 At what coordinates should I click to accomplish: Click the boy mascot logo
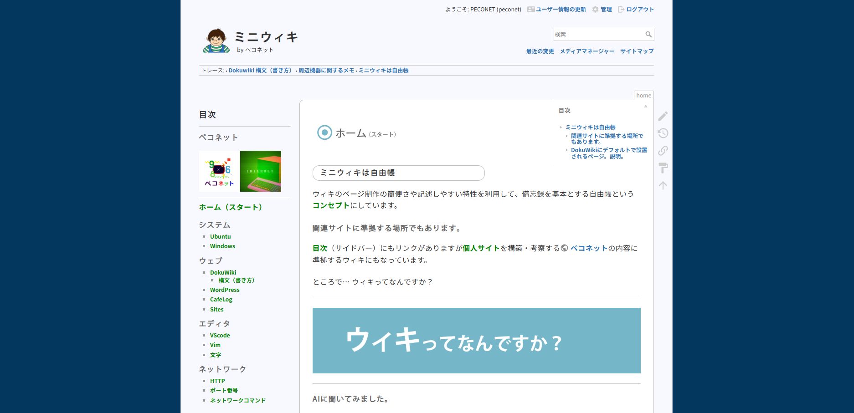[x=216, y=41]
